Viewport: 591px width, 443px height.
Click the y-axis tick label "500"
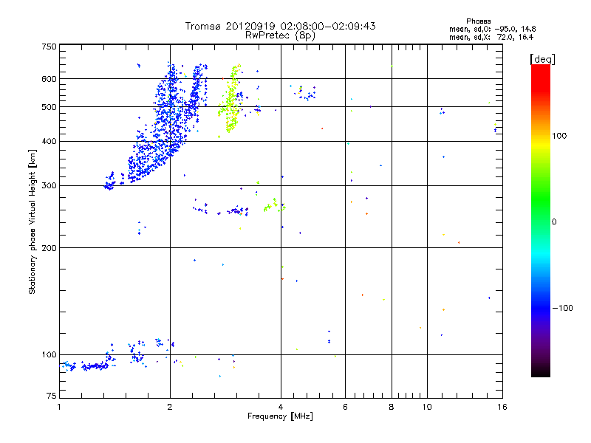click(49, 107)
